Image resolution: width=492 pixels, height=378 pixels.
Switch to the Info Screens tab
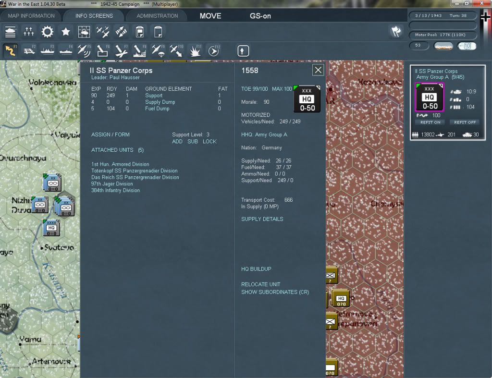click(x=94, y=16)
